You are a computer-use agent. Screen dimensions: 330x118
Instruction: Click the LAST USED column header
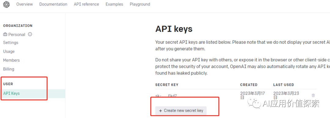pos(284,85)
